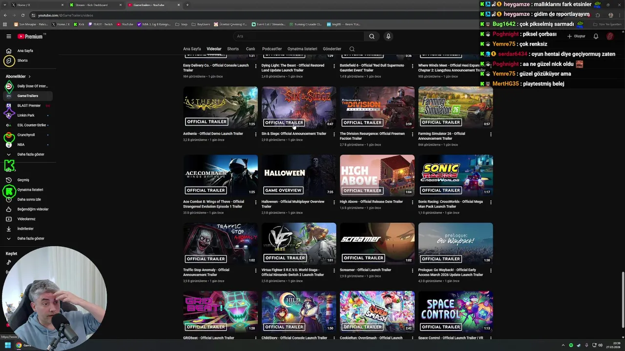This screenshot has width=625, height=351.
Task: Start voice search with microphone icon
Action: click(x=388, y=36)
